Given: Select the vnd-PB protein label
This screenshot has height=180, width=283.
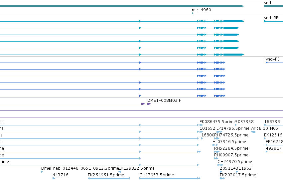Looking at the screenshot, I should coord(273,59).
